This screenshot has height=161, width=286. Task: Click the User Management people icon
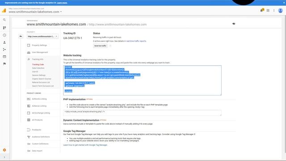click(x=29, y=52)
